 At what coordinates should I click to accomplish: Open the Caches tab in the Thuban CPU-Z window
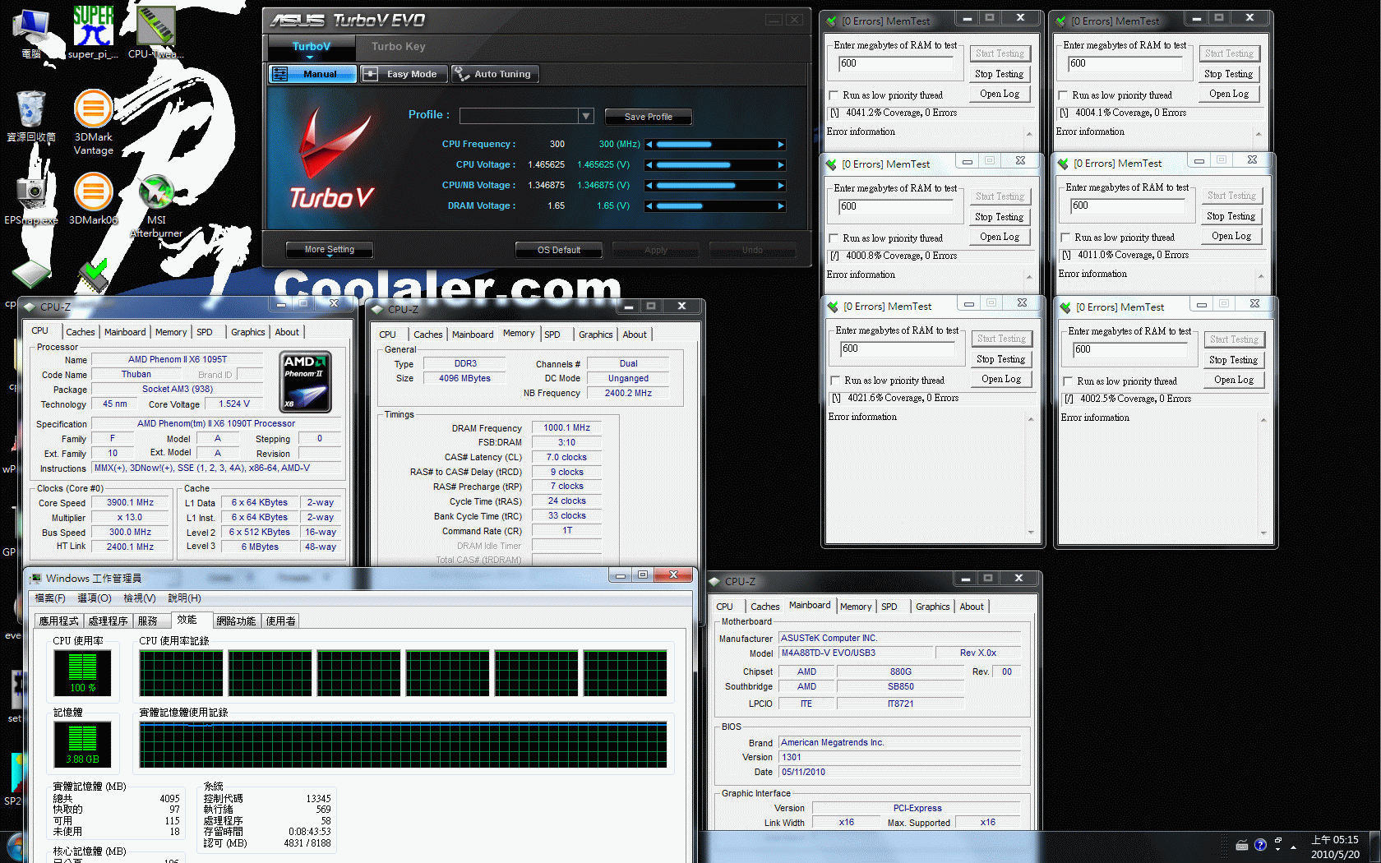tap(81, 332)
